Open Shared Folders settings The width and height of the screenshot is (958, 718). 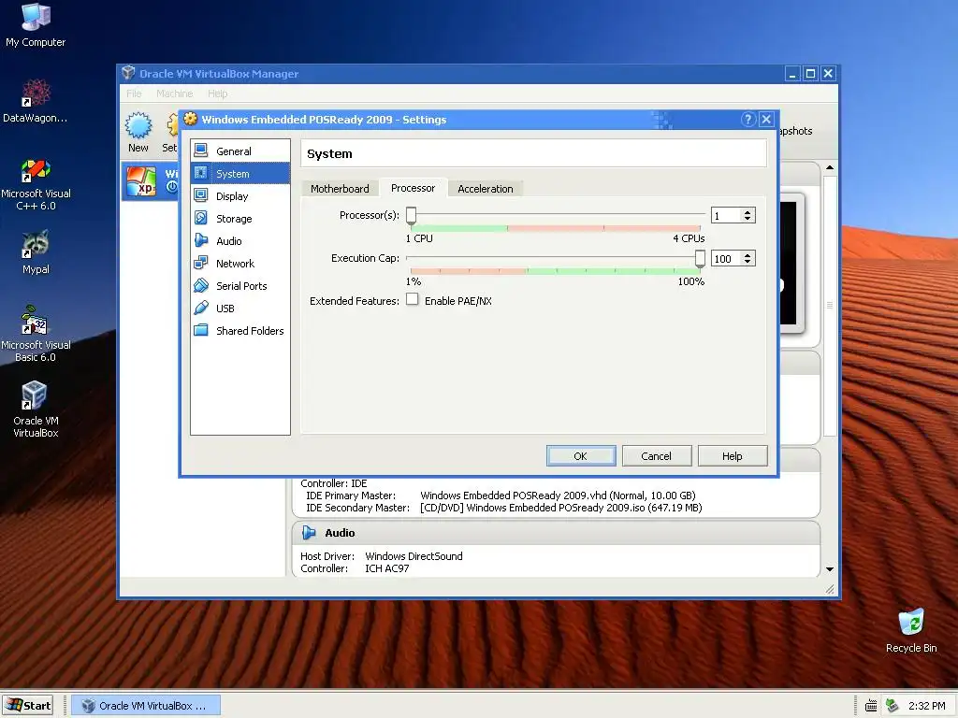[239, 331]
